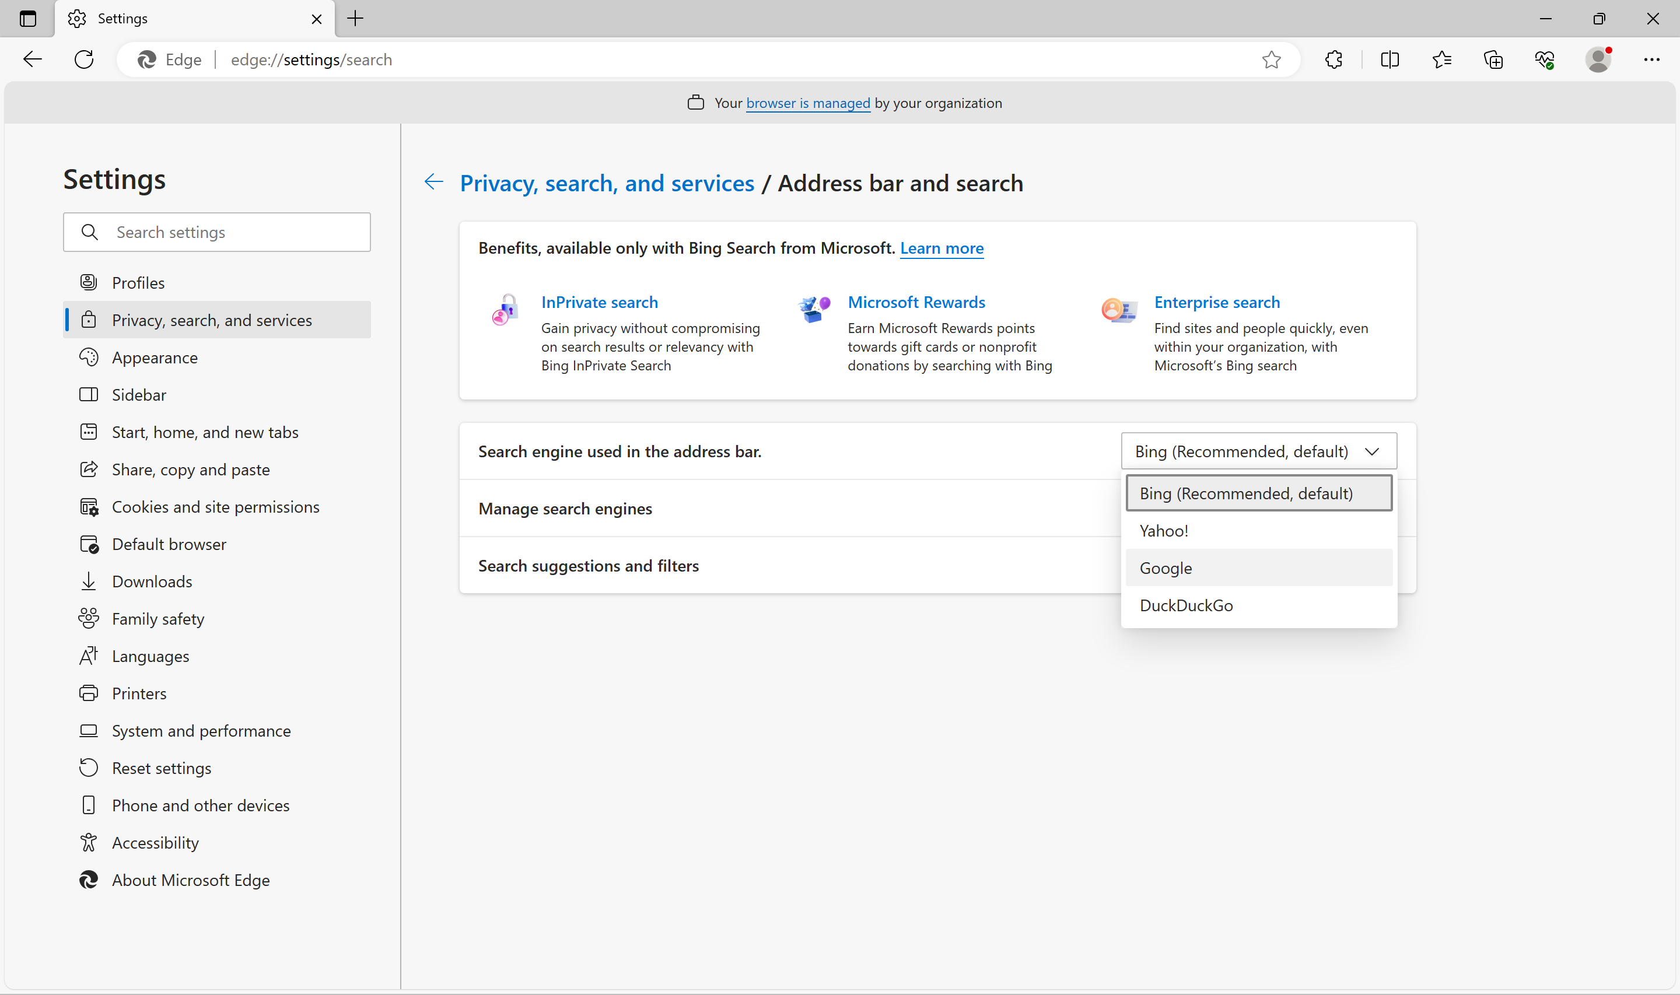Open the tab actions menu icon
Image resolution: width=1680 pixels, height=995 pixels.
[x=27, y=19]
